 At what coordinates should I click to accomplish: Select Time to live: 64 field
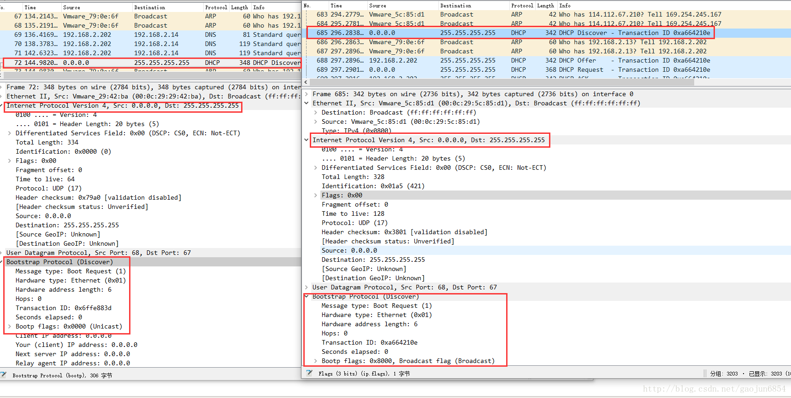coord(45,179)
